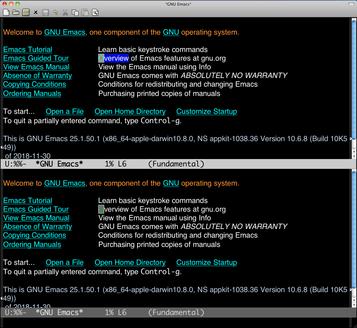Image resolution: width=357 pixels, height=328 pixels.
Task: Click upper pane scrollbar down arrow
Action: click(354, 156)
